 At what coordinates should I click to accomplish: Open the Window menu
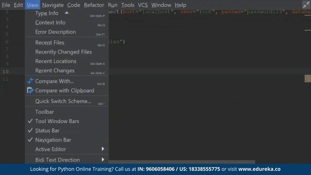click(161, 5)
